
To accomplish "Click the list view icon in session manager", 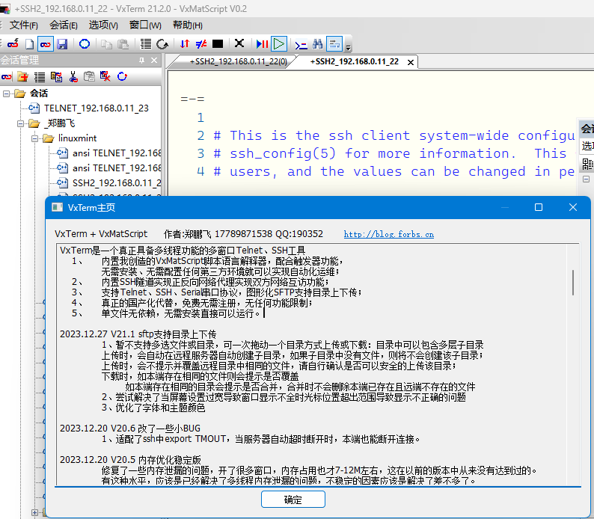I will click(40, 77).
